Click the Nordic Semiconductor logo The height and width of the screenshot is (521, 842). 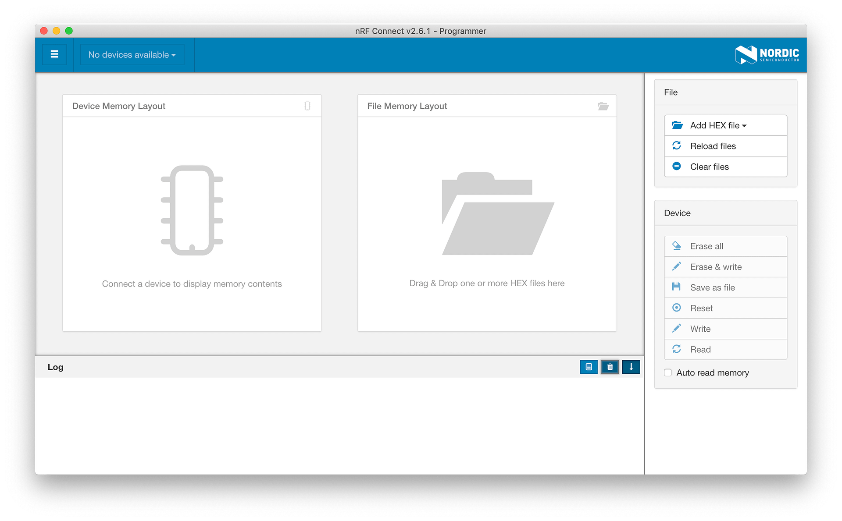(767, 55)
